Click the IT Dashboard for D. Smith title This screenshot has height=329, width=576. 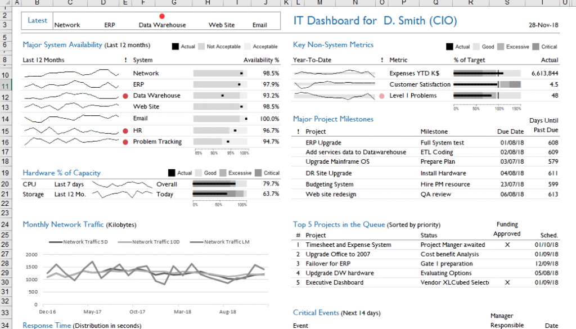coord(375,21)
